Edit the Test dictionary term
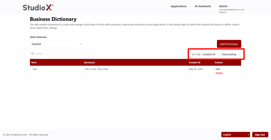This screenshot has width=271, height=140. pos(218,69)
